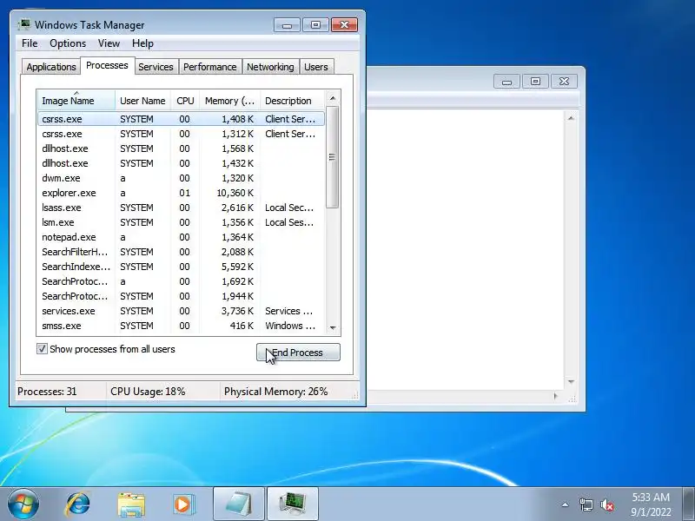
Task: Click process list scroll down arrow
Action: (333, 328)
